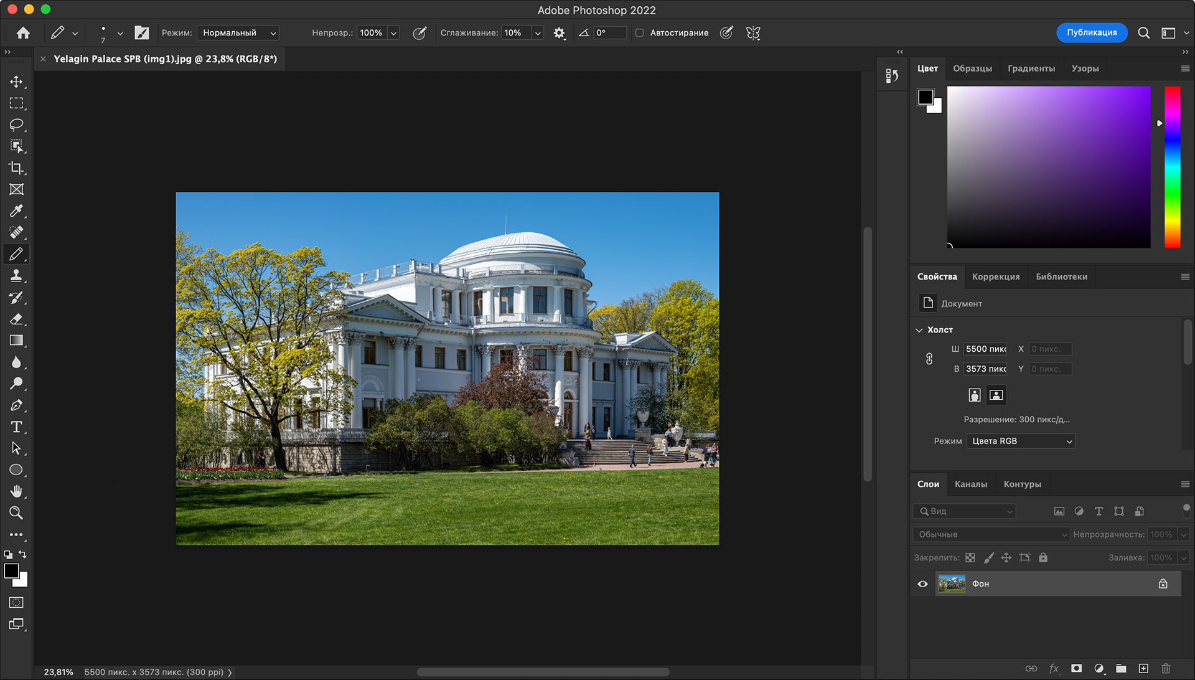The width and height of the screenshot is (1195, 680).
Task: Select the Crop tool
Action: click(x=16, y=168)
